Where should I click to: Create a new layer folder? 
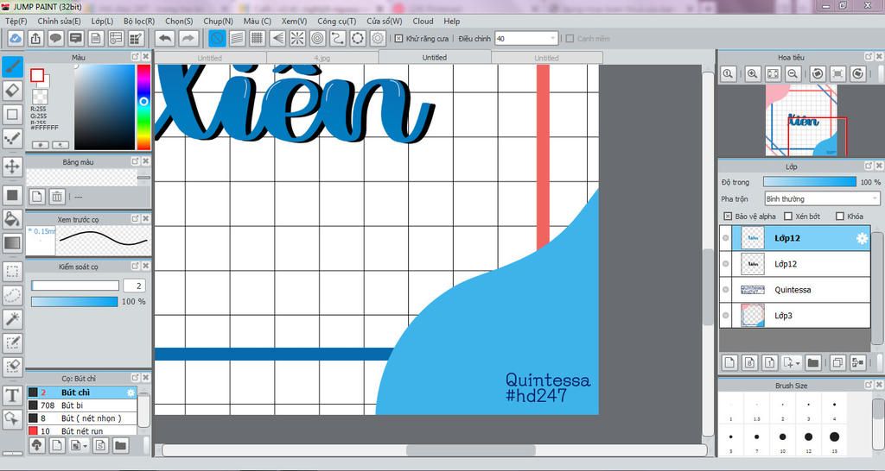pos(812,363)
